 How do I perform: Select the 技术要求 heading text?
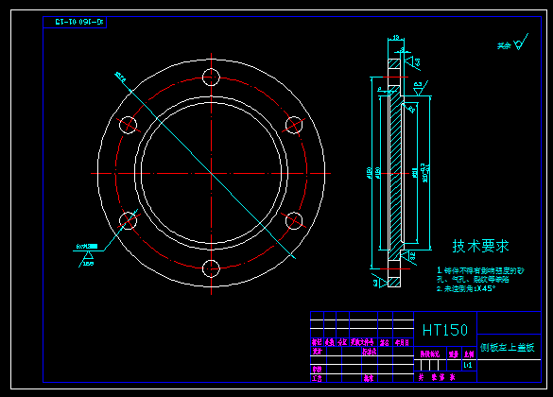(x=481, y=246)
